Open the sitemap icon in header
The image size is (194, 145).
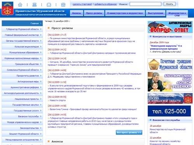tap(35, 5)
